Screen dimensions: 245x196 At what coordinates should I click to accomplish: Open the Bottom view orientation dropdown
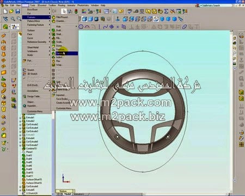click(73, 191)
